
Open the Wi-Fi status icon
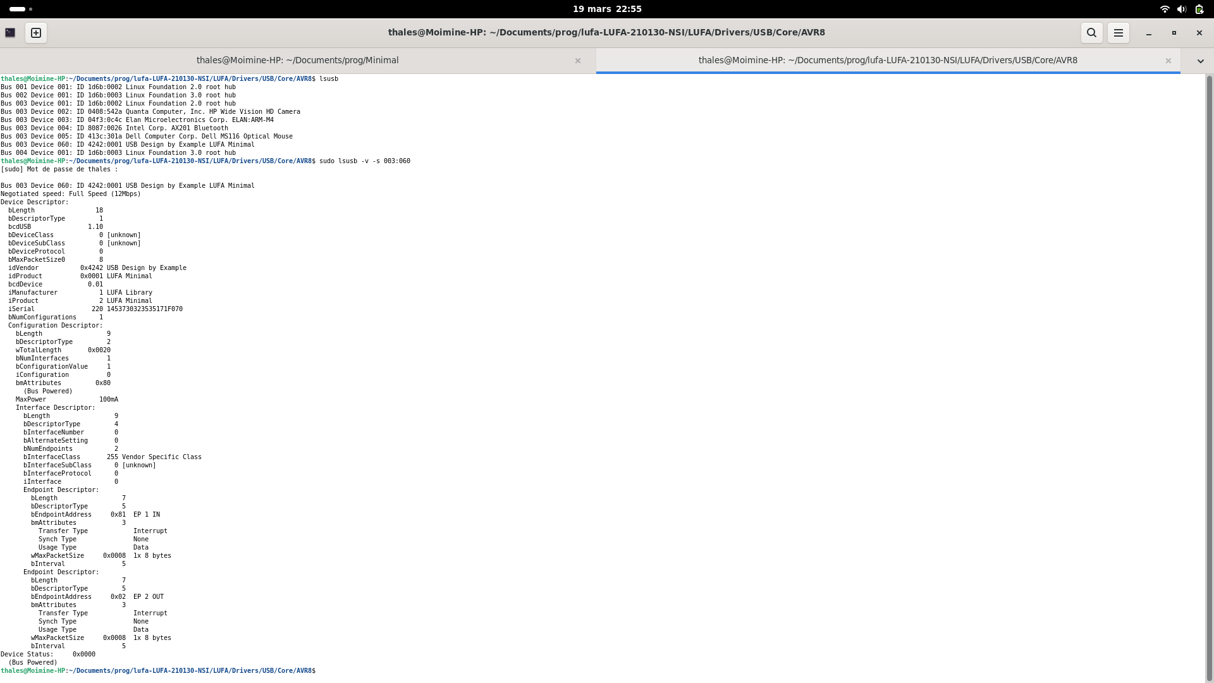point(1165,9)
